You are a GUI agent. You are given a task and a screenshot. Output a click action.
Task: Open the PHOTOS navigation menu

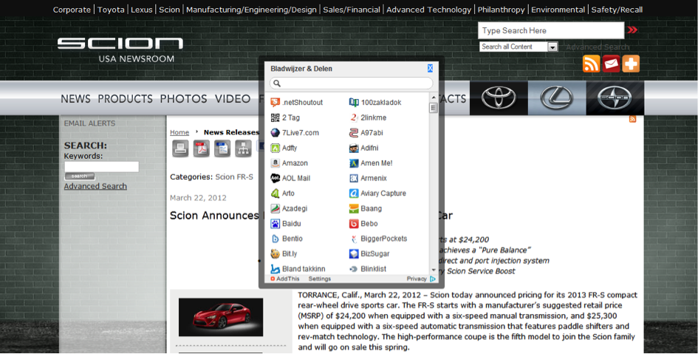[x=183, y=99]
